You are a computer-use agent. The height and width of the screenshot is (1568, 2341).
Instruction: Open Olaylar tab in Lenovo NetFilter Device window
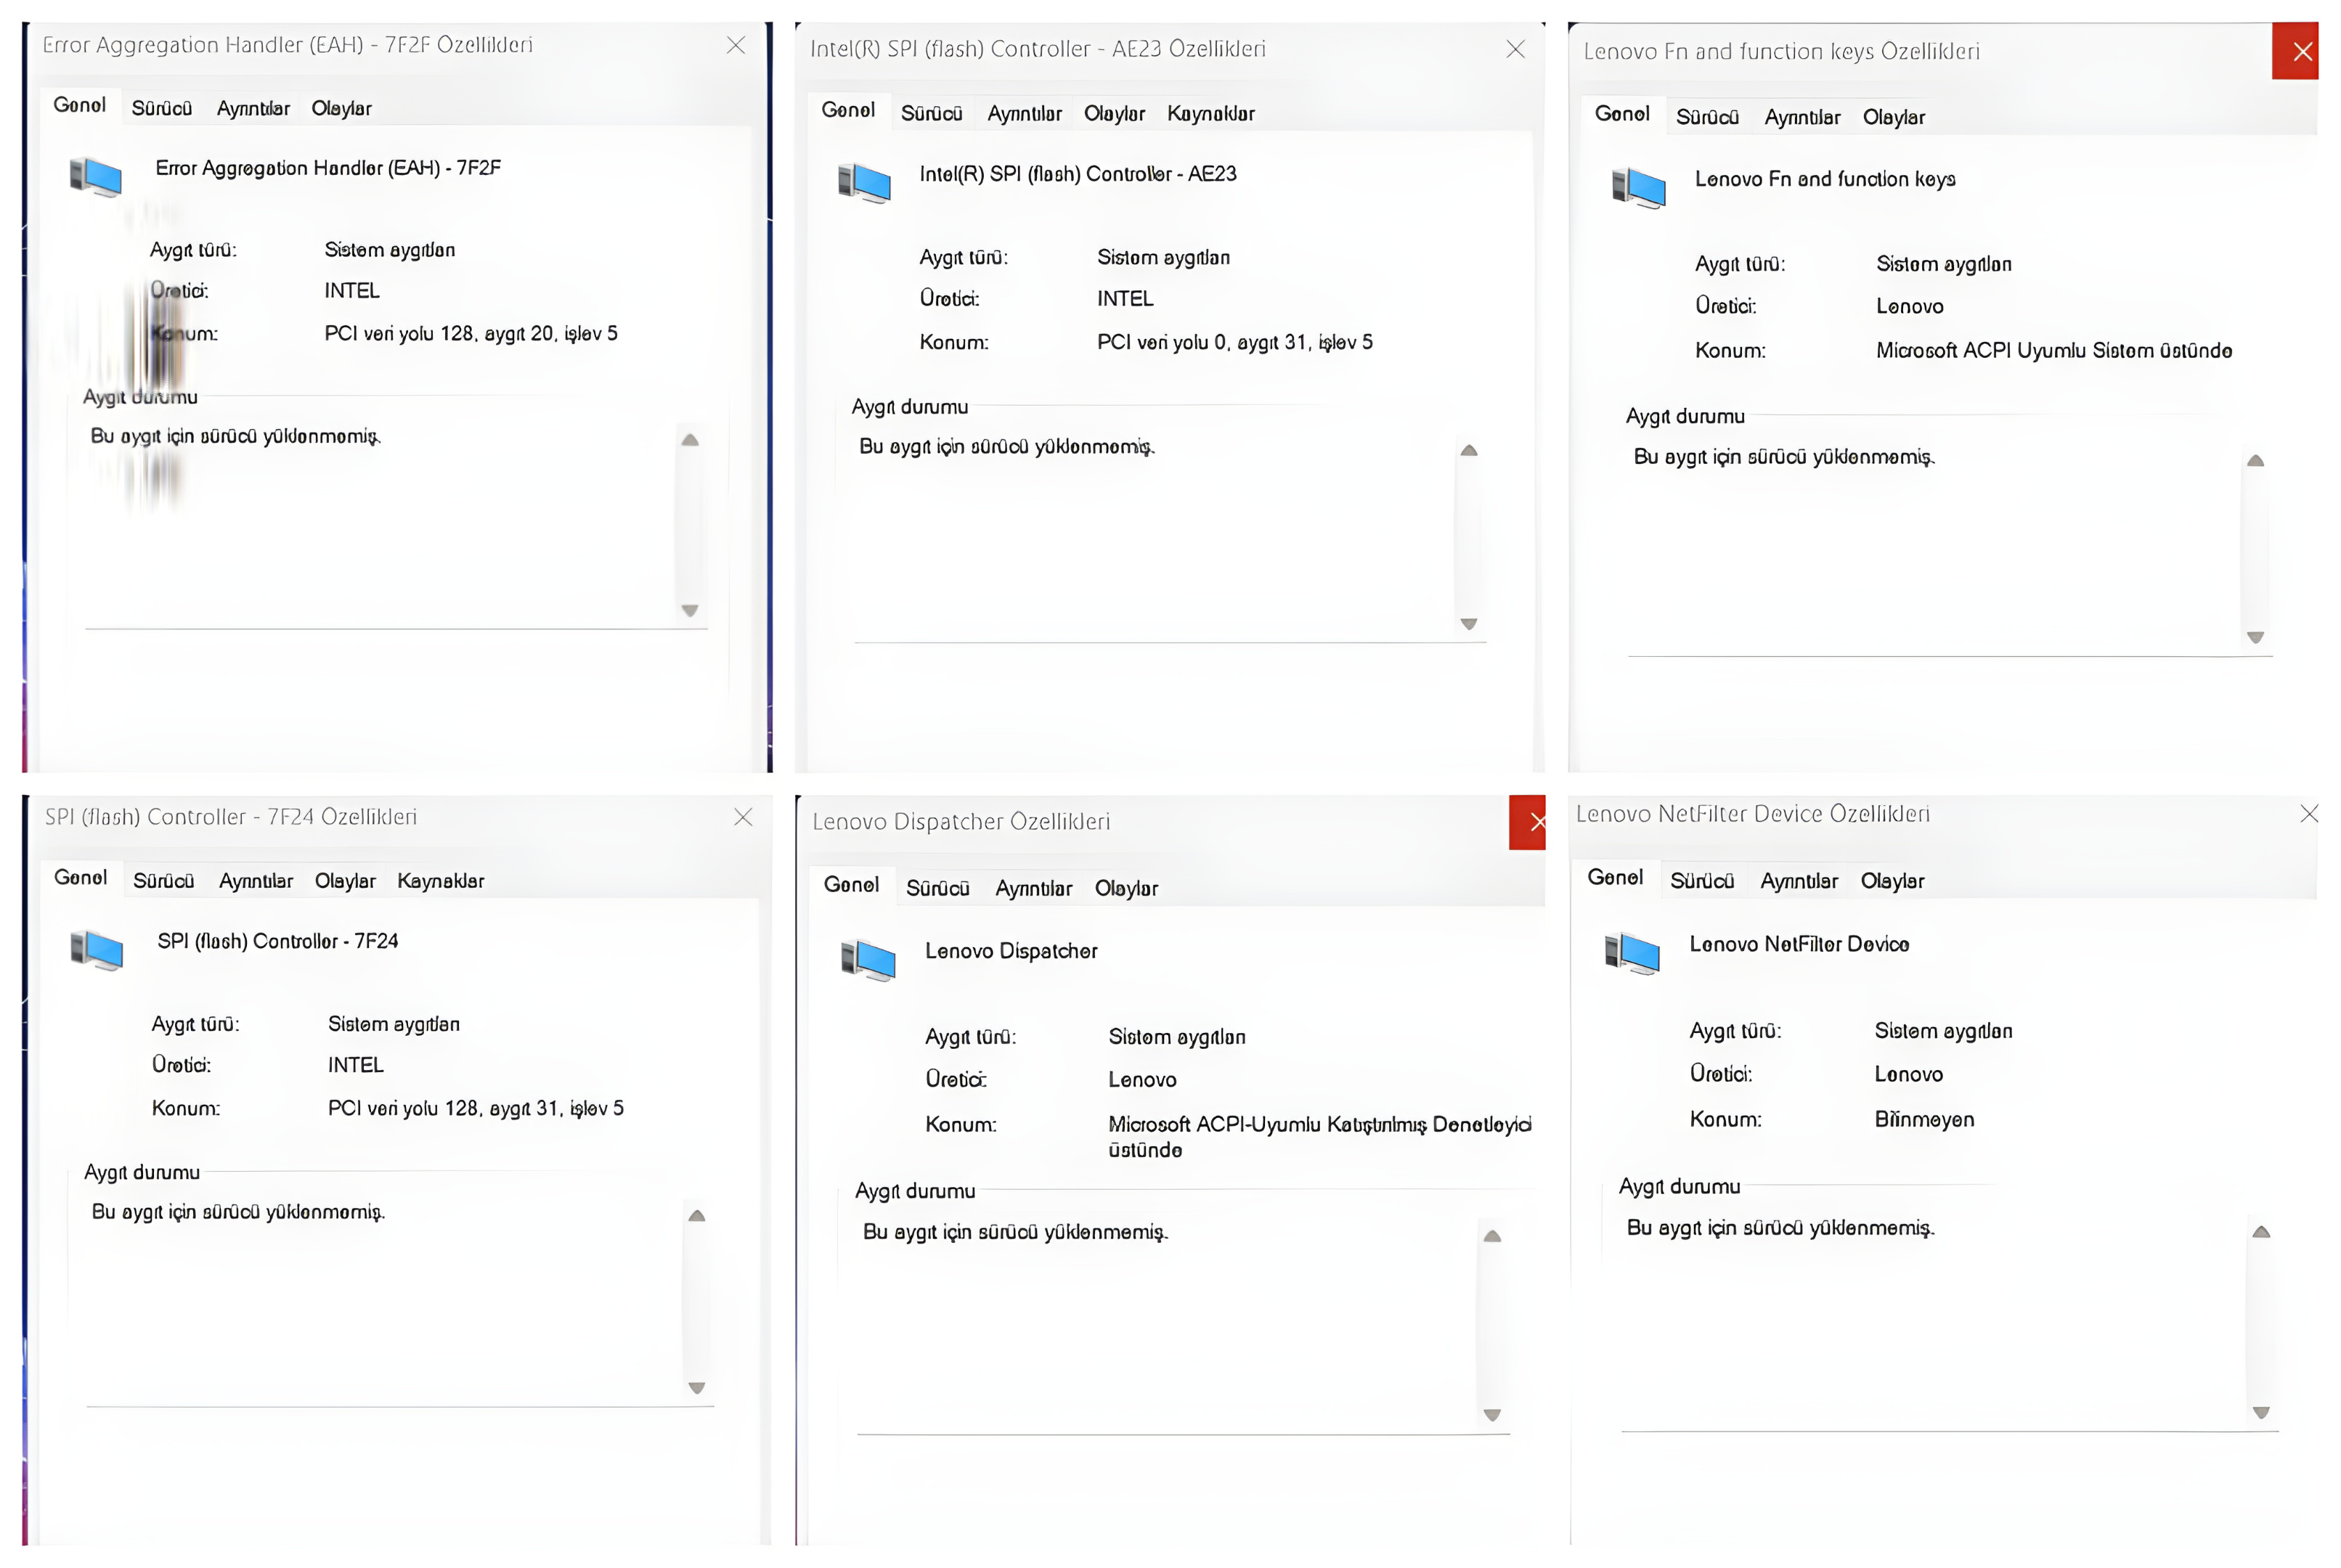1892,881
